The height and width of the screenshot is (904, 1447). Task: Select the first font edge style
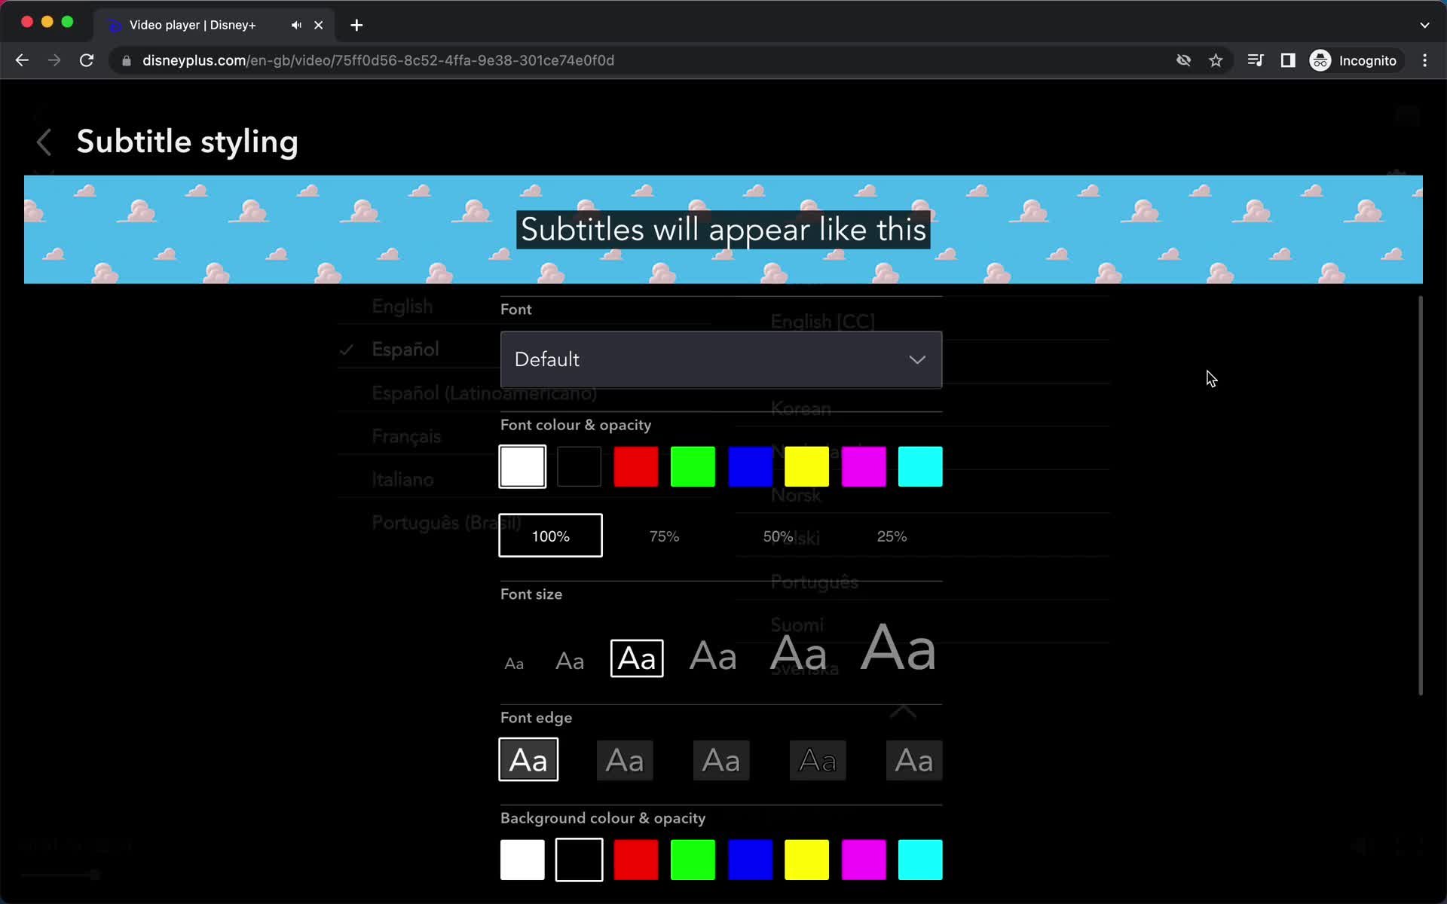(x=528, y=760)
